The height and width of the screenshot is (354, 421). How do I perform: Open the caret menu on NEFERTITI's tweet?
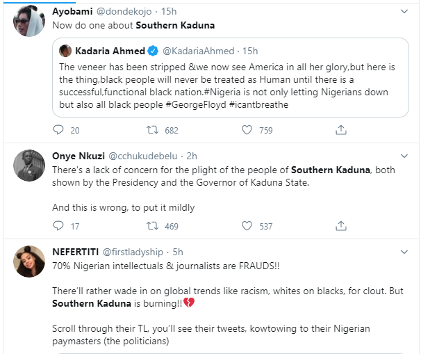point(405,251)
